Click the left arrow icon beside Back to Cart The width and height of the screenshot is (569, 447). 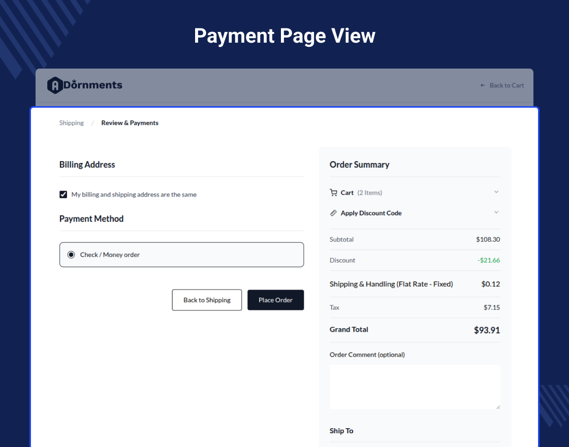tap(483, 85)
